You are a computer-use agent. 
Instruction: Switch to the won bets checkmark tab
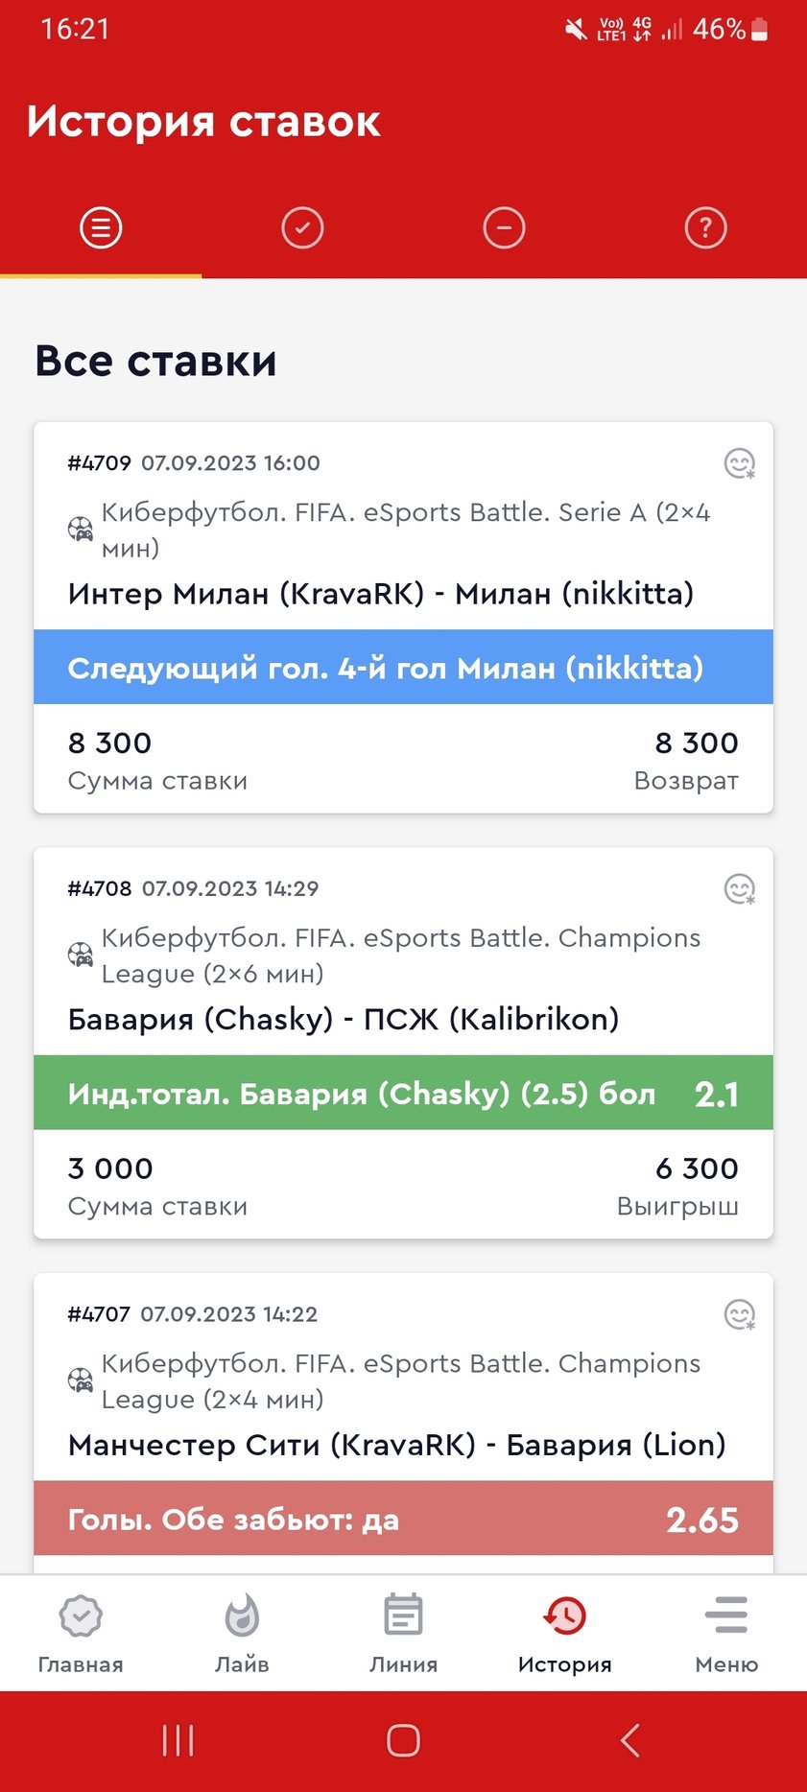[302, 228]
